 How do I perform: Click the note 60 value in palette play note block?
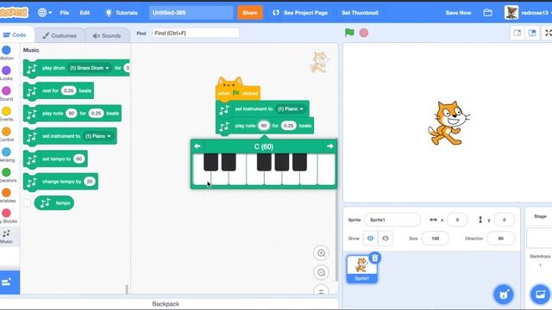coord(72,114)
